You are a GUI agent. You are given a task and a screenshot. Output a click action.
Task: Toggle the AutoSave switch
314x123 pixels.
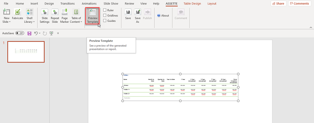20,33
